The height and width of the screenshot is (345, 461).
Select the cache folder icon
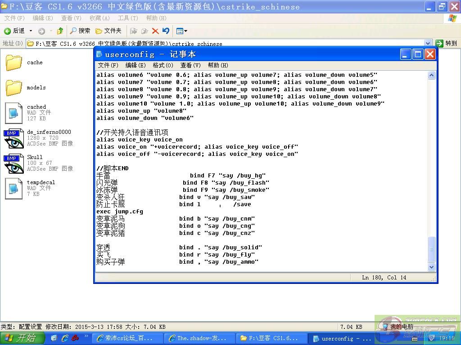[14, 62]
